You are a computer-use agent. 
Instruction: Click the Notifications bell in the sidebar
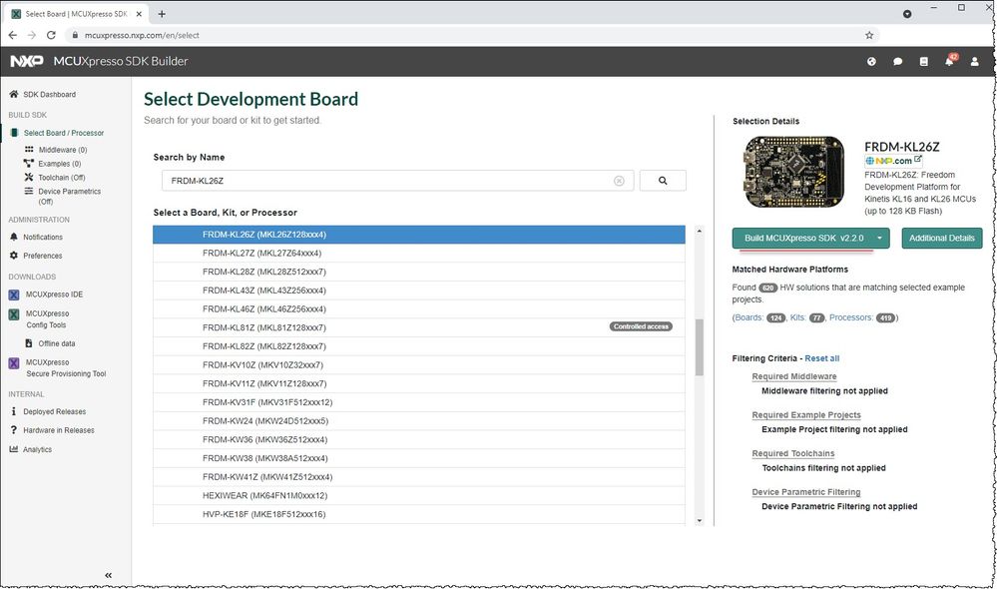14,237
